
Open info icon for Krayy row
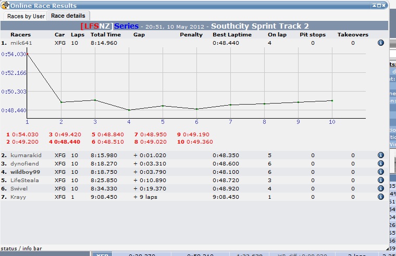[380, 197]
